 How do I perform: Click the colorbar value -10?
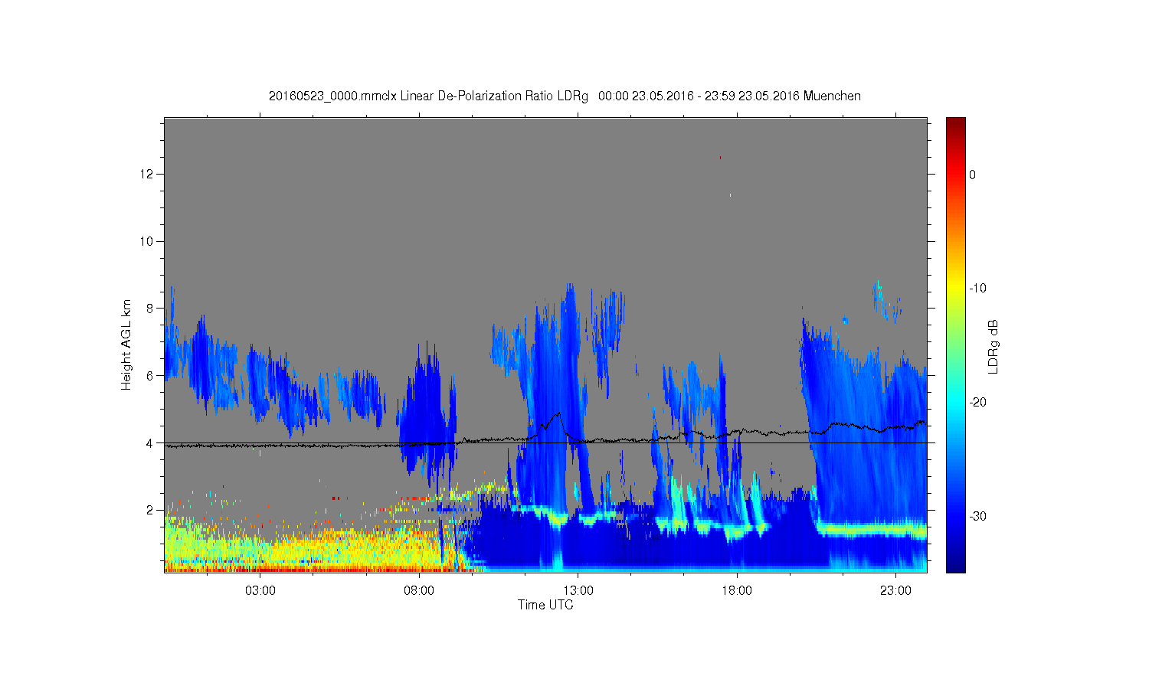click(977, 289)
